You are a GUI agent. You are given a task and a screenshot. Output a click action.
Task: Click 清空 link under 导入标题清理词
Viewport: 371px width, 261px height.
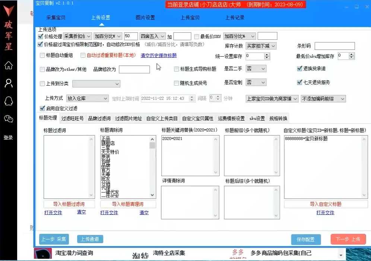tap(144, 213)
